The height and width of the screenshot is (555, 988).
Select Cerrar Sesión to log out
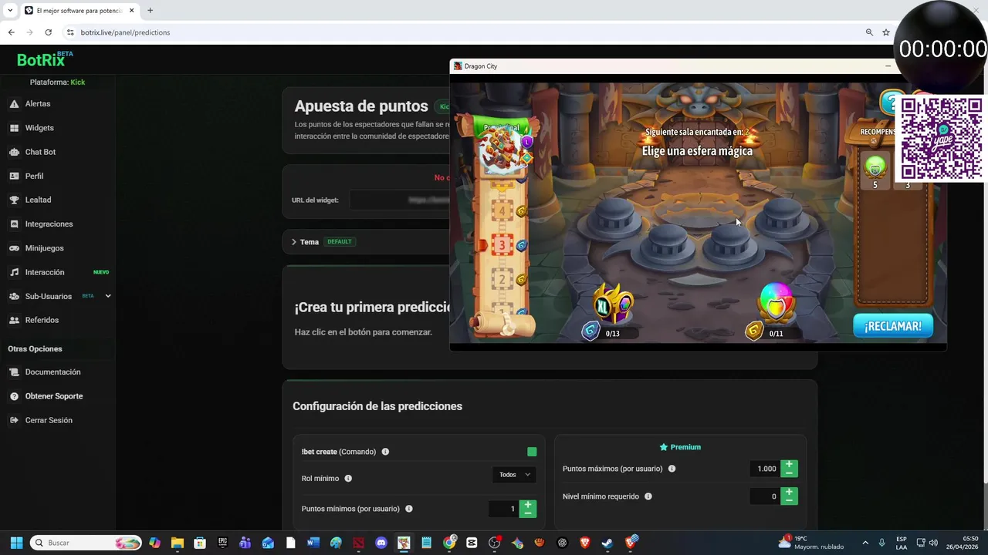pyautogui.click(x=49, y=420)
